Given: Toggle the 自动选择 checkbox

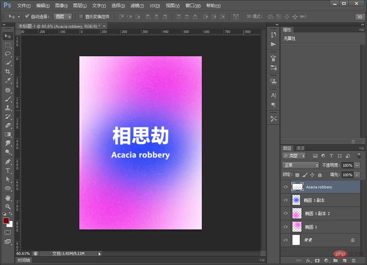Looking at the screenshot, I should click(x=27, y=16).
